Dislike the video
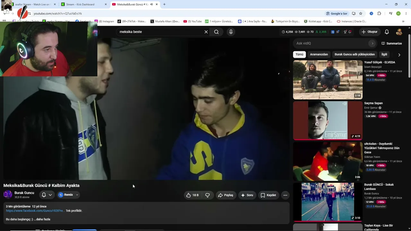 tap(207, 195)
